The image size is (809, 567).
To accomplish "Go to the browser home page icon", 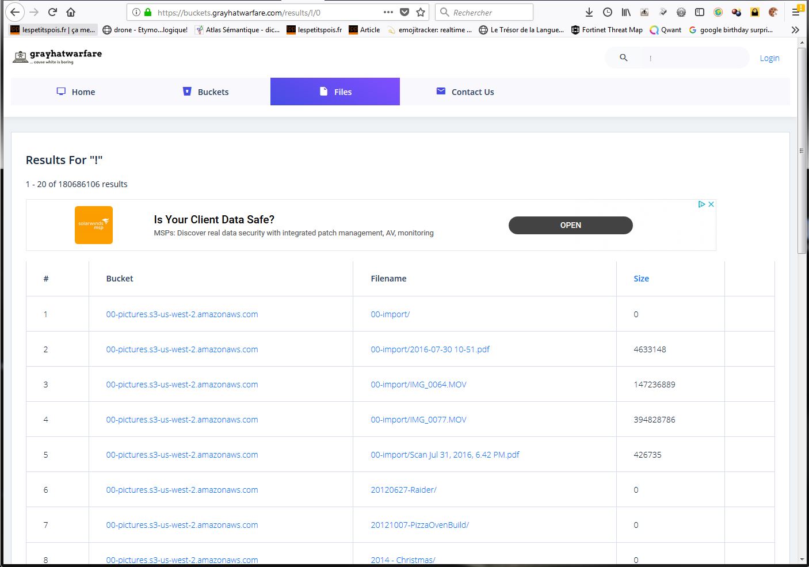I will [71, 12].
